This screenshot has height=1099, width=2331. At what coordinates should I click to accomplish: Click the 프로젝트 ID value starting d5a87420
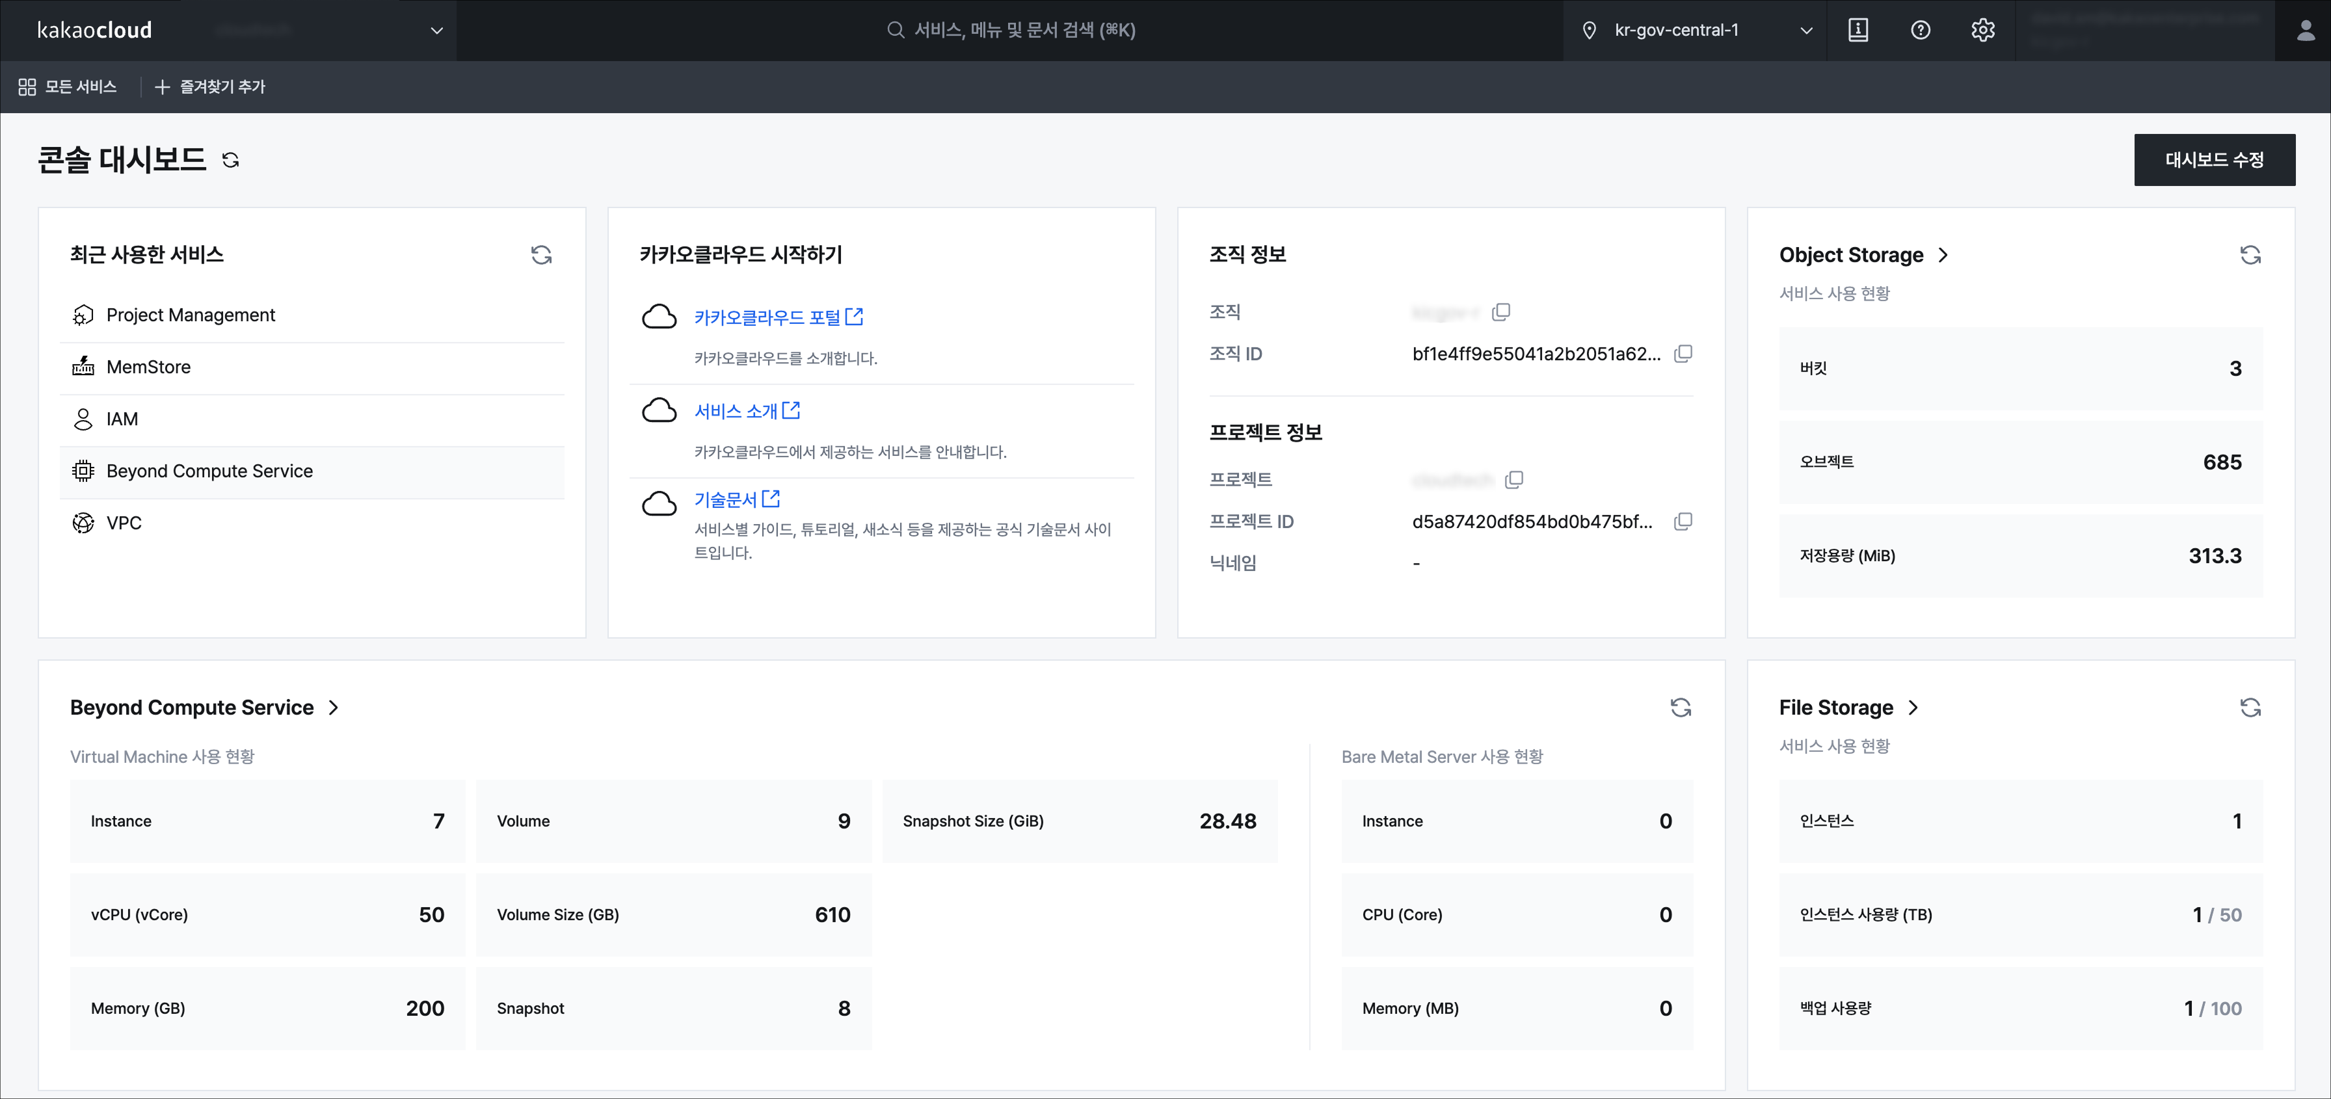(1532, 521)
